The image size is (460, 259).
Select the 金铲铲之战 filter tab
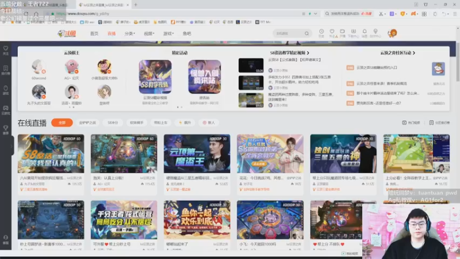coord(87,123)
